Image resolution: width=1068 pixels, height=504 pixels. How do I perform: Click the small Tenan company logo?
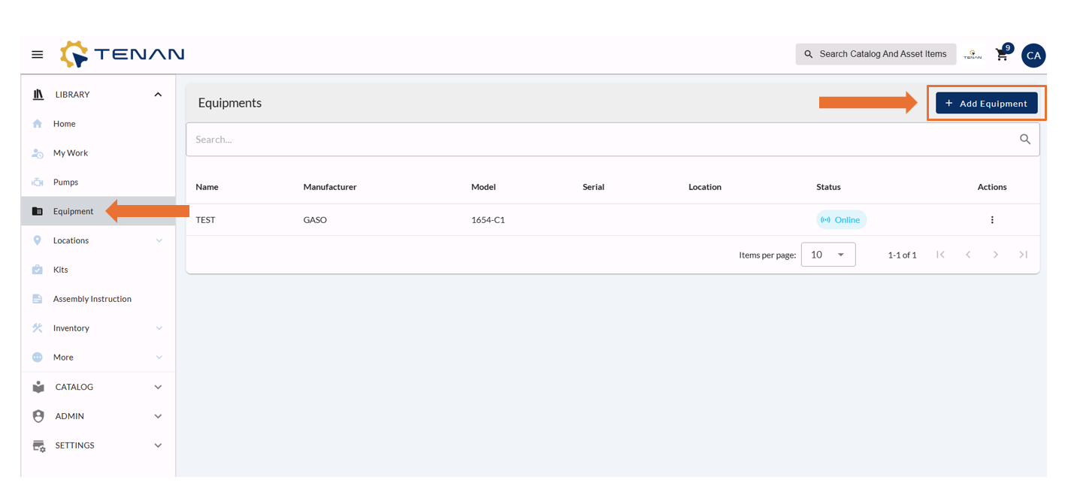(973, 55)
